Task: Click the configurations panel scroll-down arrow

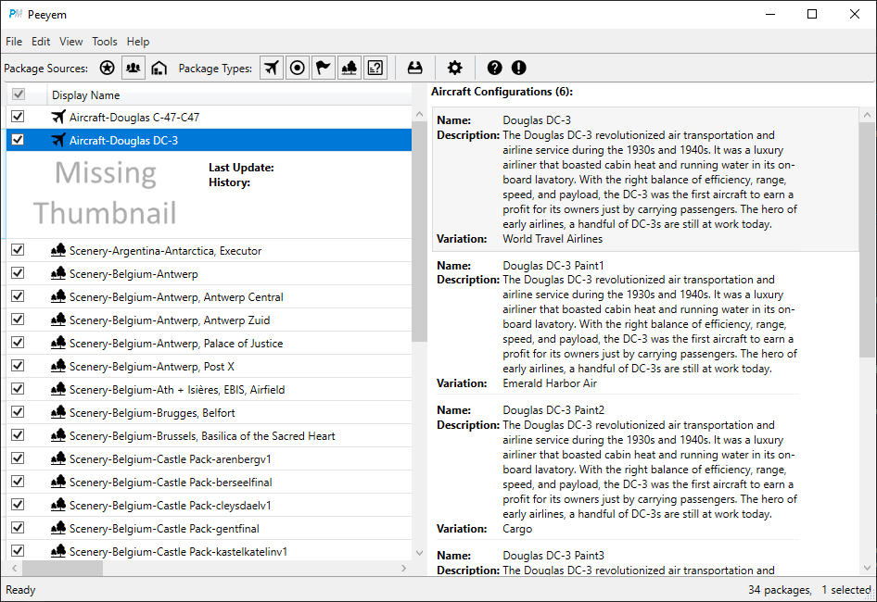Action: 868,568
